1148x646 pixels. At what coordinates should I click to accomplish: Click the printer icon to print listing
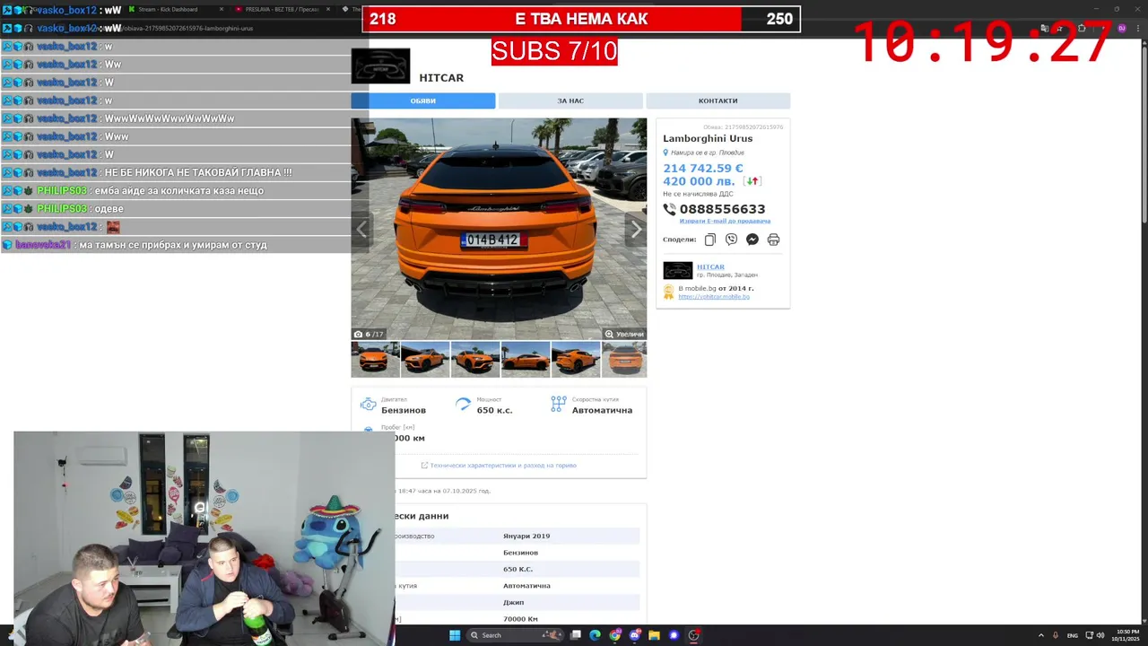773,240
